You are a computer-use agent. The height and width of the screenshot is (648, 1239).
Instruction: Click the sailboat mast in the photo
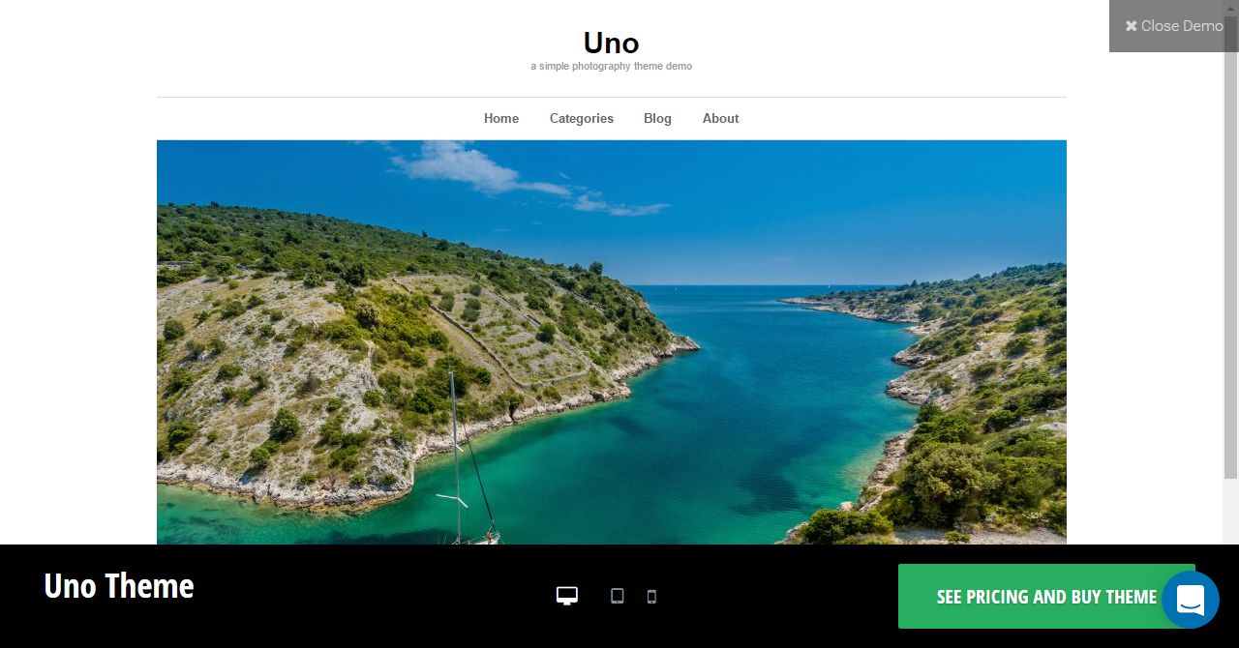point(455,455)
